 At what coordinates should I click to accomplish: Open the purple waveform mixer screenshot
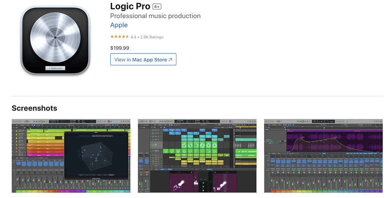[324, 156]
